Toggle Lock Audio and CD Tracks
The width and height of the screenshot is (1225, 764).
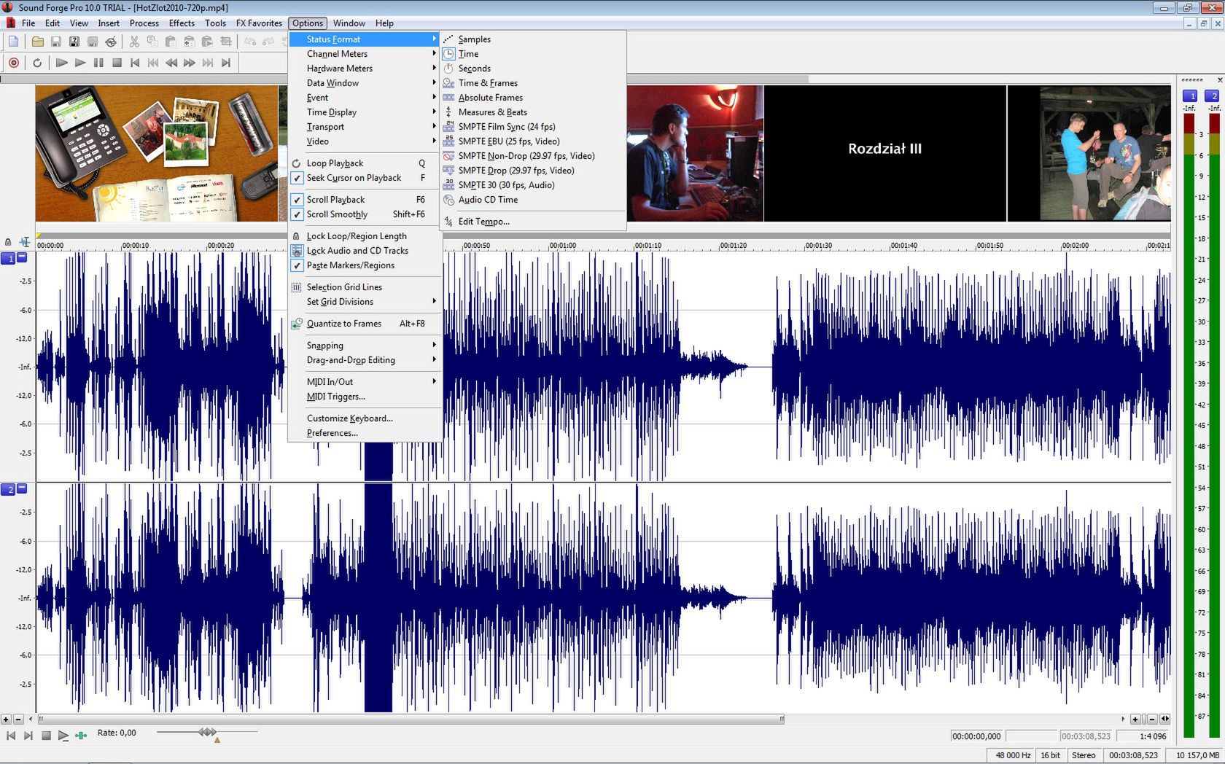365,251
